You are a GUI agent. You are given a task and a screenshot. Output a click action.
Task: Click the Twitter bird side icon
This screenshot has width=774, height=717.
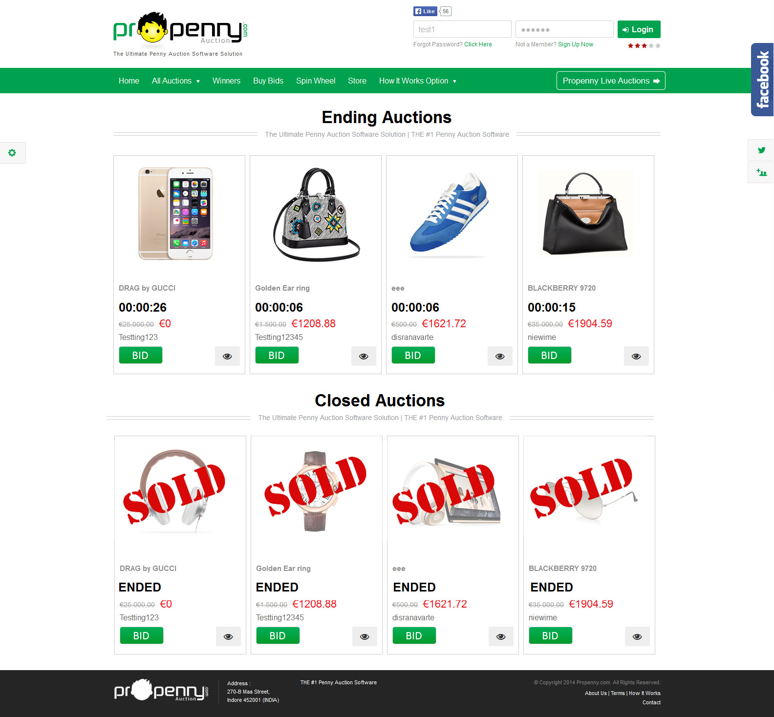coord(761,150)
